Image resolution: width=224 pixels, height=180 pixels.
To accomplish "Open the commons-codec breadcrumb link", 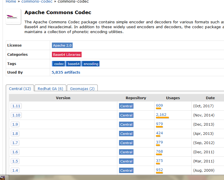I will pos(37,1).
